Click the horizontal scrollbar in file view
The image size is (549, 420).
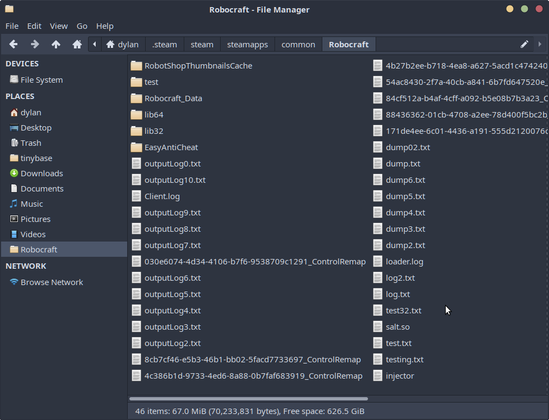248,399
